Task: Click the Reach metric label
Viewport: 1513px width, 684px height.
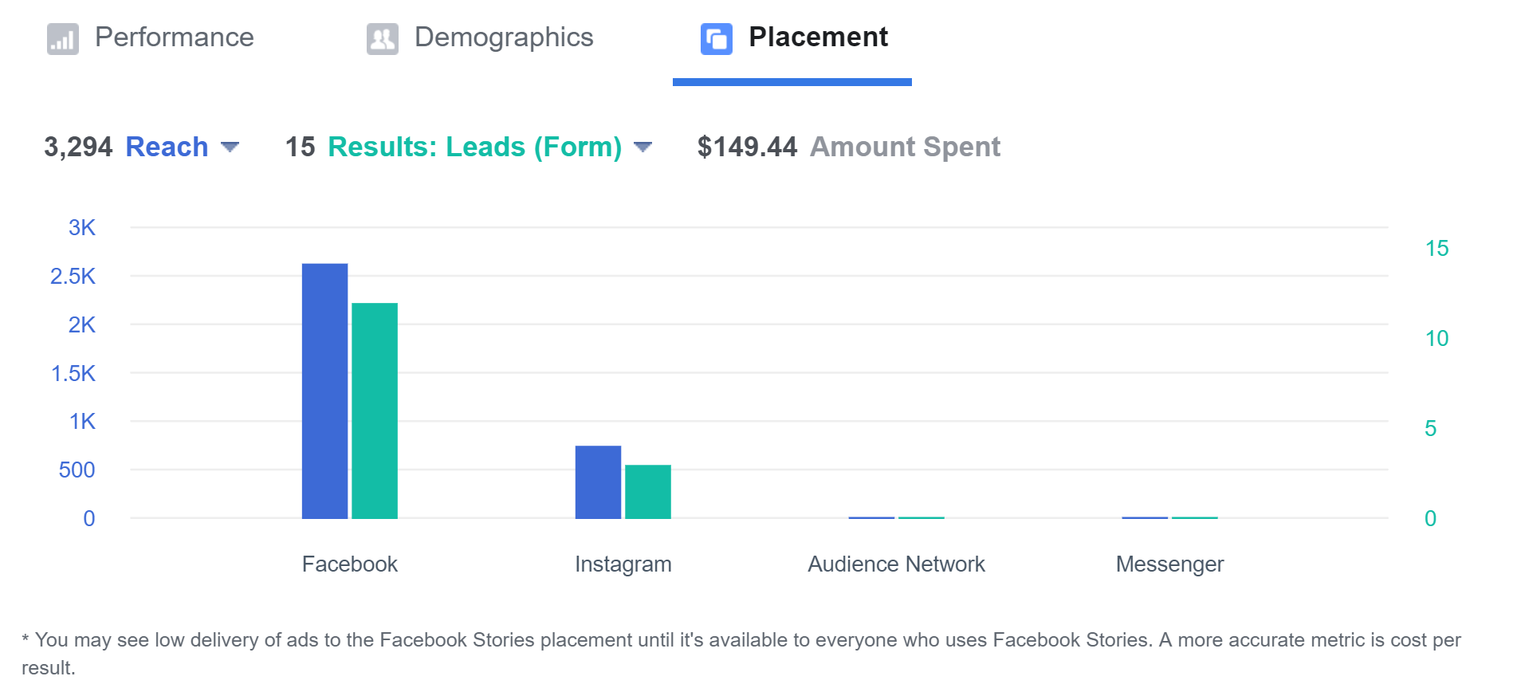Action: coord(167,147)
